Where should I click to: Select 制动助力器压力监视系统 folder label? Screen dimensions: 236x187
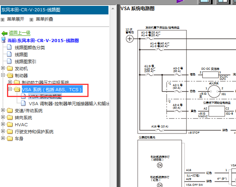click(46, 82)
